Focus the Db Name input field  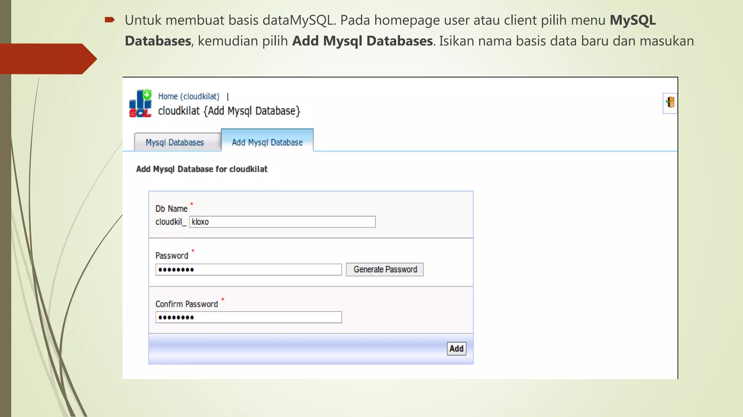(x=282, y=222)
